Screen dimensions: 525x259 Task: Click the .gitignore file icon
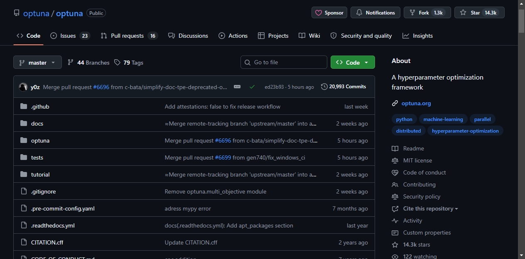pyautogui.click(x=24, y=191)
